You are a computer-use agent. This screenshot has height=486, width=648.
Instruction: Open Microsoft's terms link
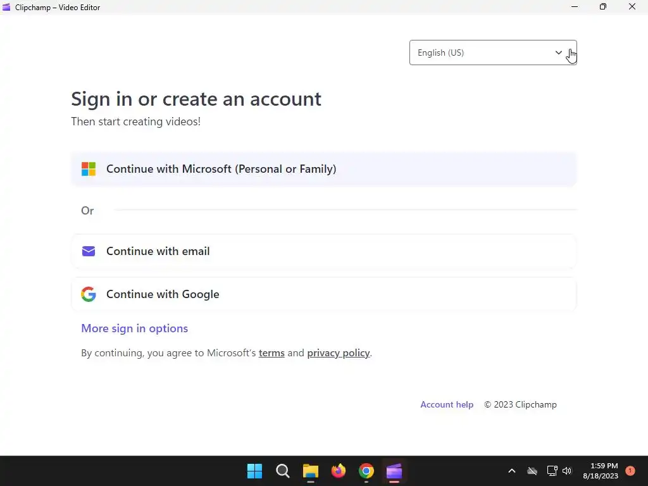tap(271, 353)
